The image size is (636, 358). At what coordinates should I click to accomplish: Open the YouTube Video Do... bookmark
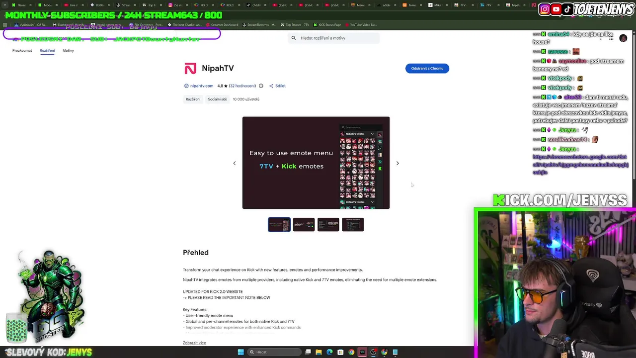point(361,25)
